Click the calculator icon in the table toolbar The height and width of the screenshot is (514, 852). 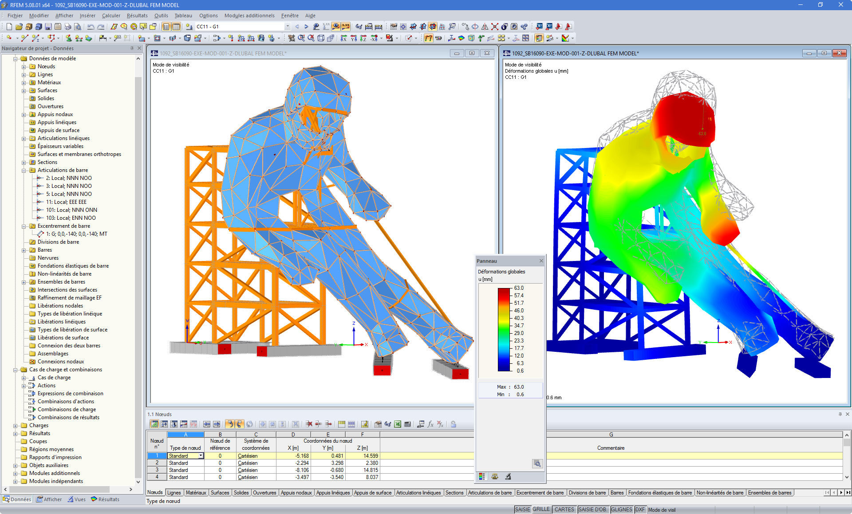pyautogui.click(x=407, y=424)
